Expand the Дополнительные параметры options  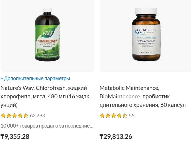click(35, 79)
